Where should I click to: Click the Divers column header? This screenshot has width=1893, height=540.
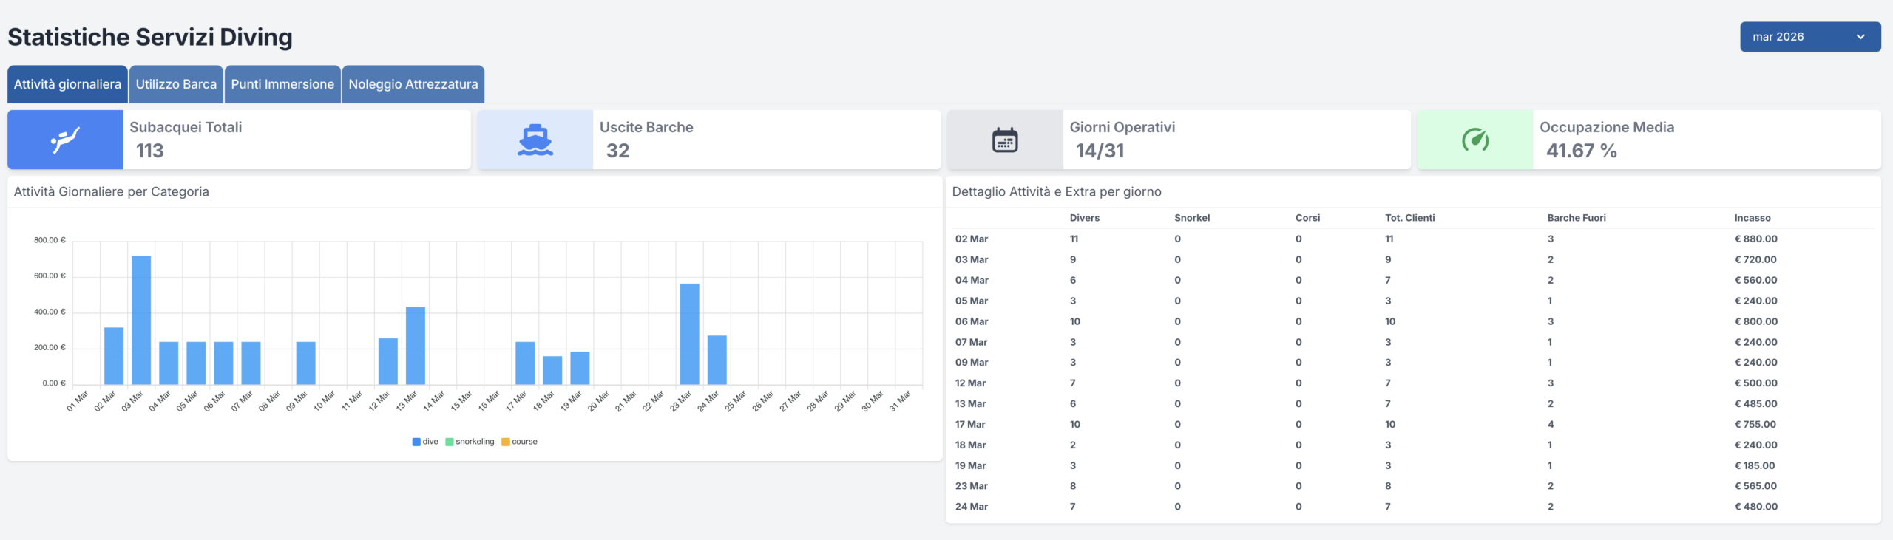point(1084,218)
